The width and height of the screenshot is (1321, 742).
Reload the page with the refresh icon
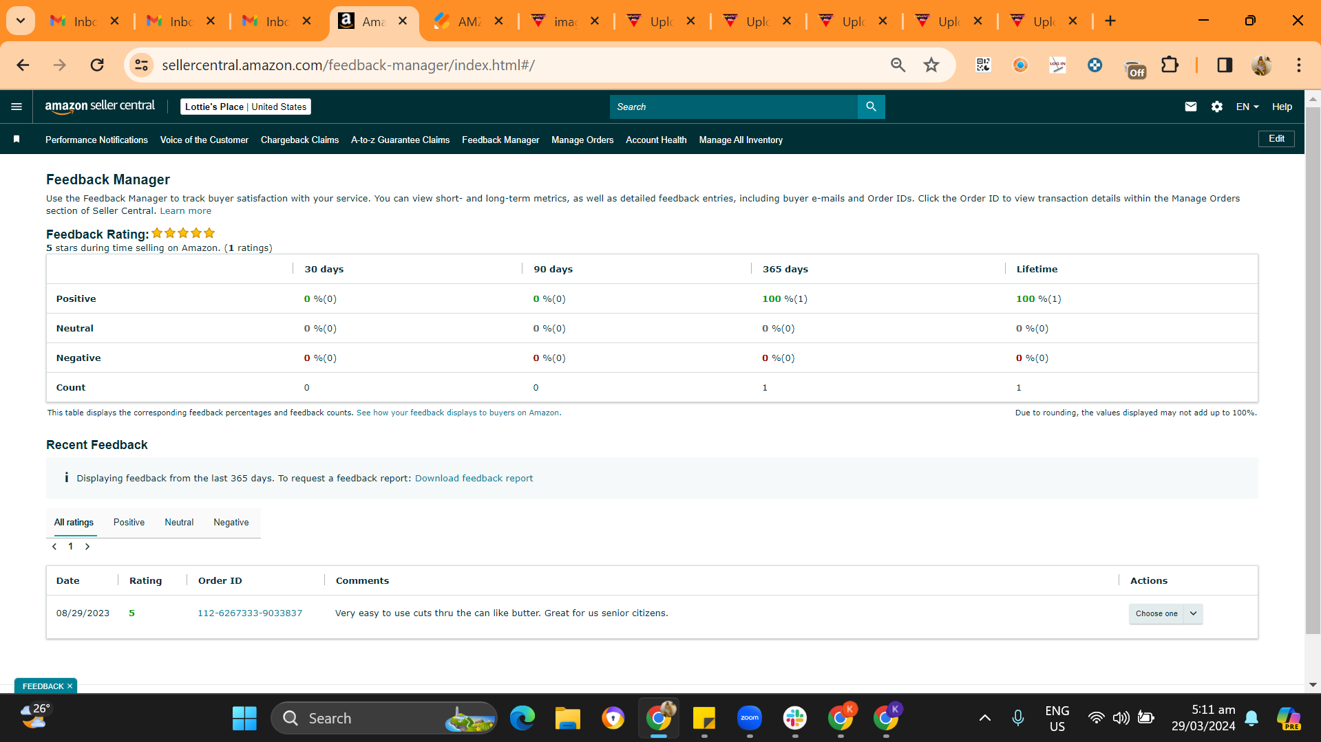[97, 65]
